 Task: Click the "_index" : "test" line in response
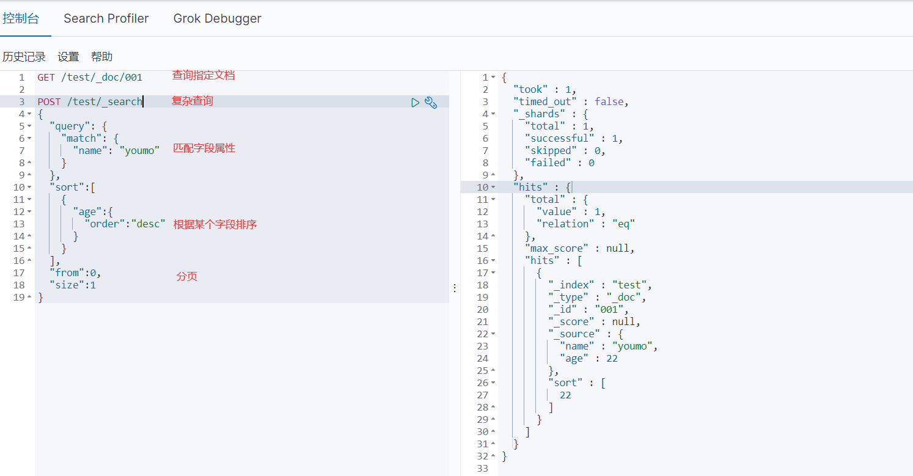(600, 285)
